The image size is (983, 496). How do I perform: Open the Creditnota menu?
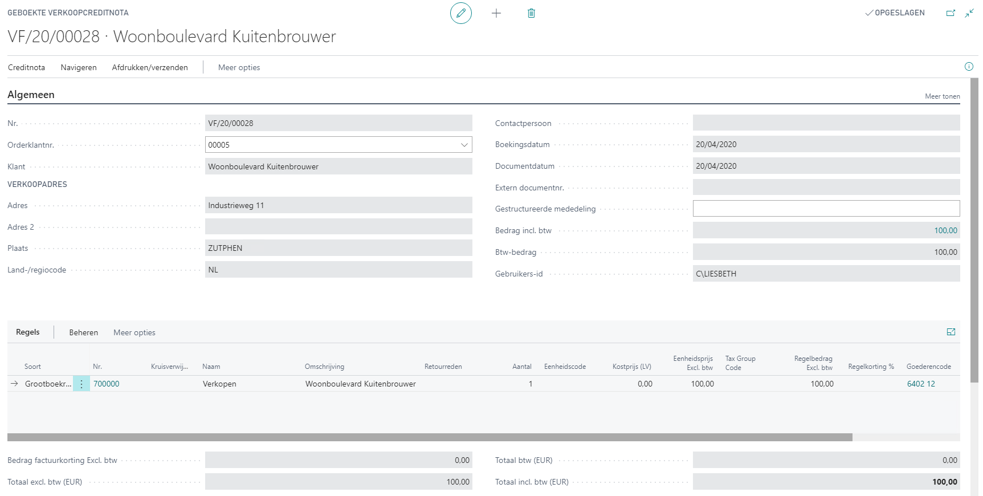[x=26, y=67]
